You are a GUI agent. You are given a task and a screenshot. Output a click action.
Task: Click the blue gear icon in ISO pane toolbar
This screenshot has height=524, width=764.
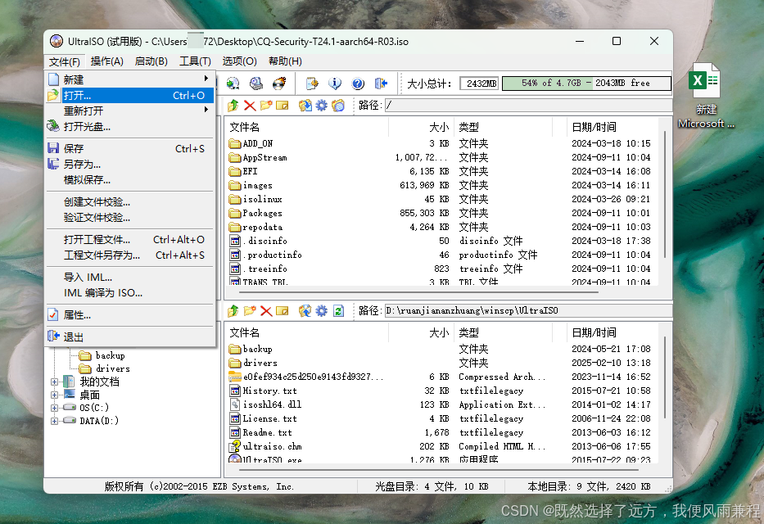(x=322, y=105)
